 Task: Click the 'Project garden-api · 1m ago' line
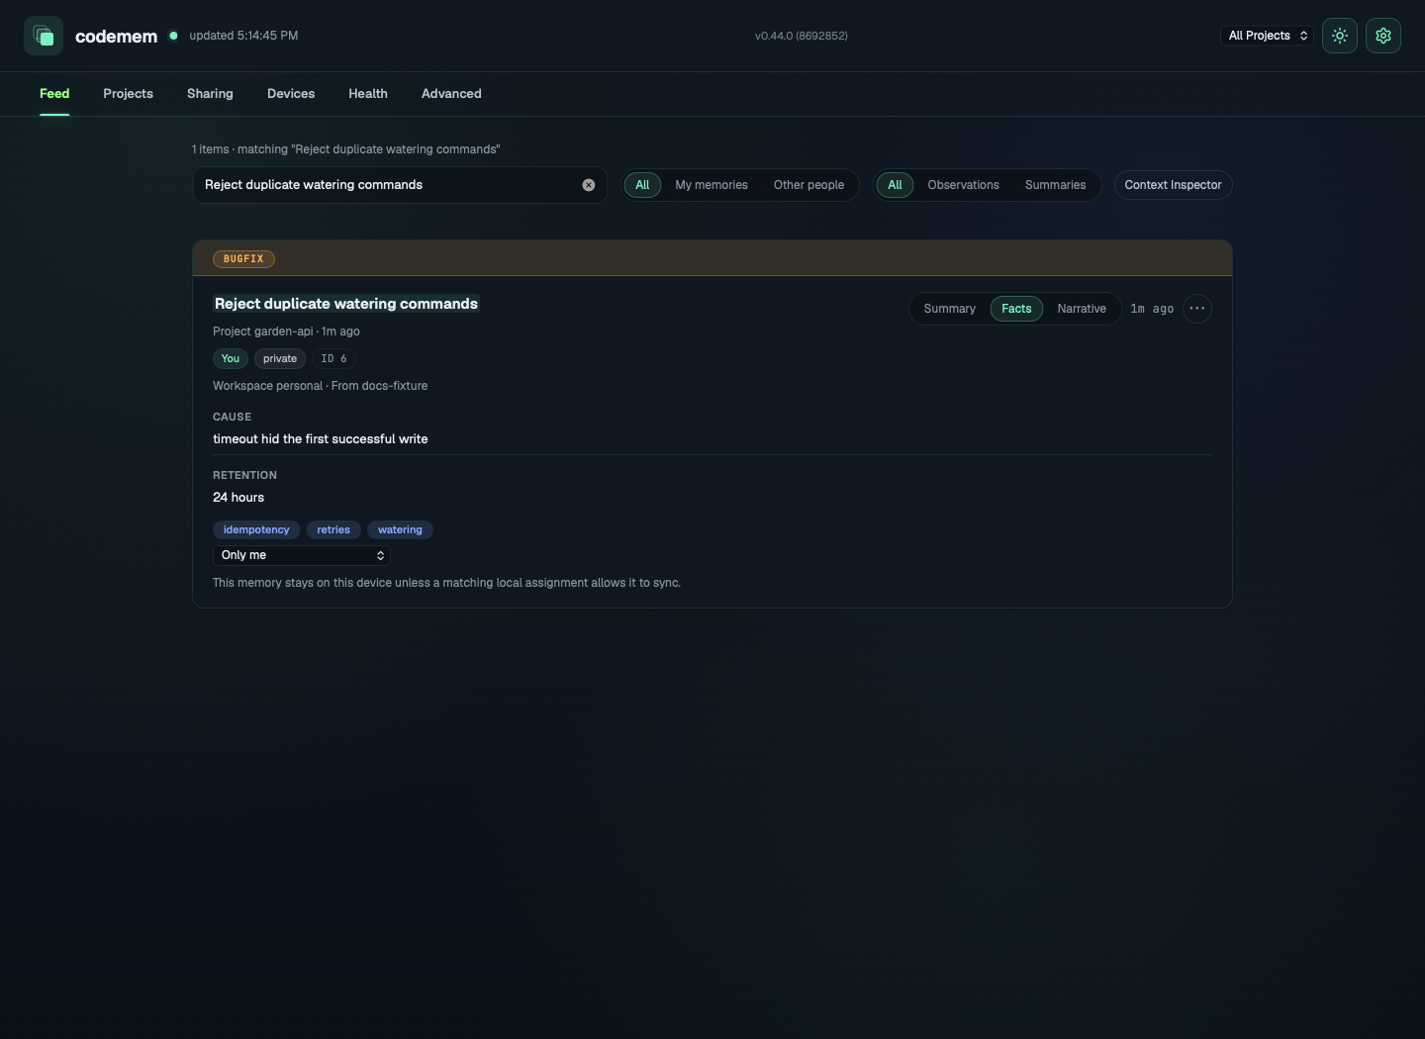click(x=286, y=331)
